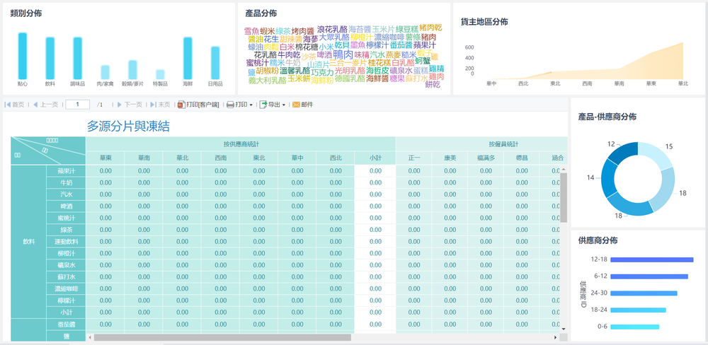Click the 12-18 bar in 供應商分佈
Viewport: 708px width, 345px height.
coord(651,259)
